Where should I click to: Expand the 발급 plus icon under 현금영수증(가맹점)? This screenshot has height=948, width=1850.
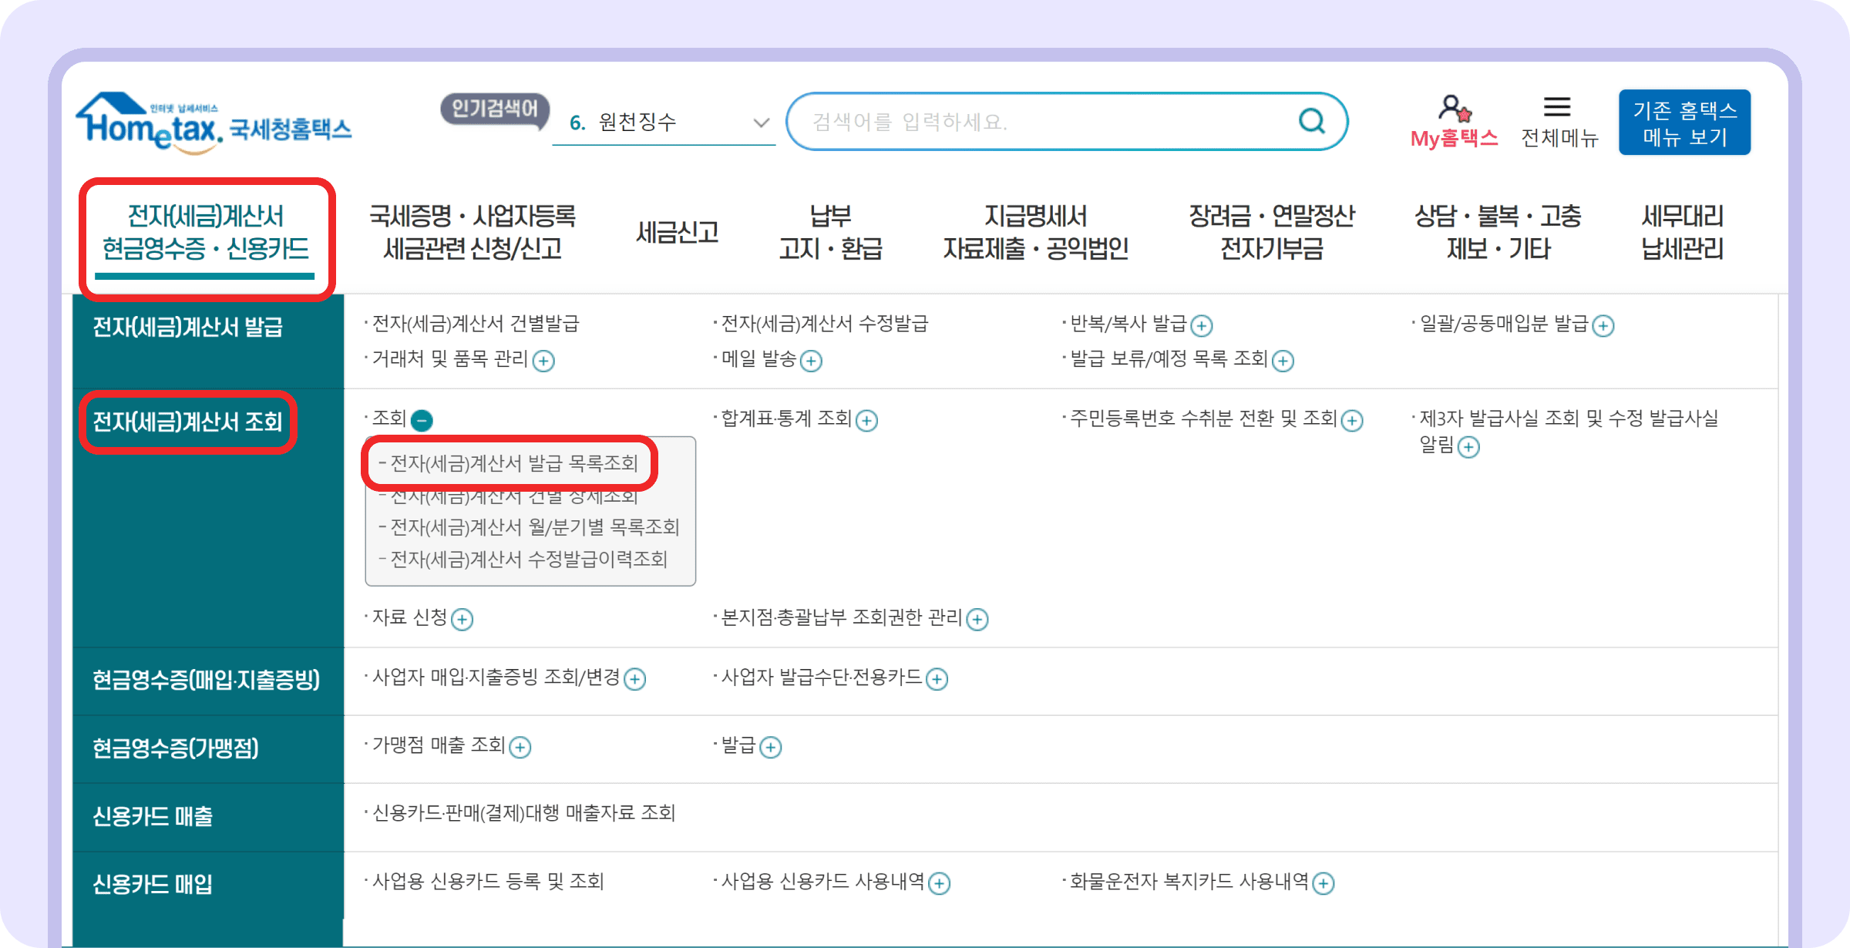(x=769, y=746)
